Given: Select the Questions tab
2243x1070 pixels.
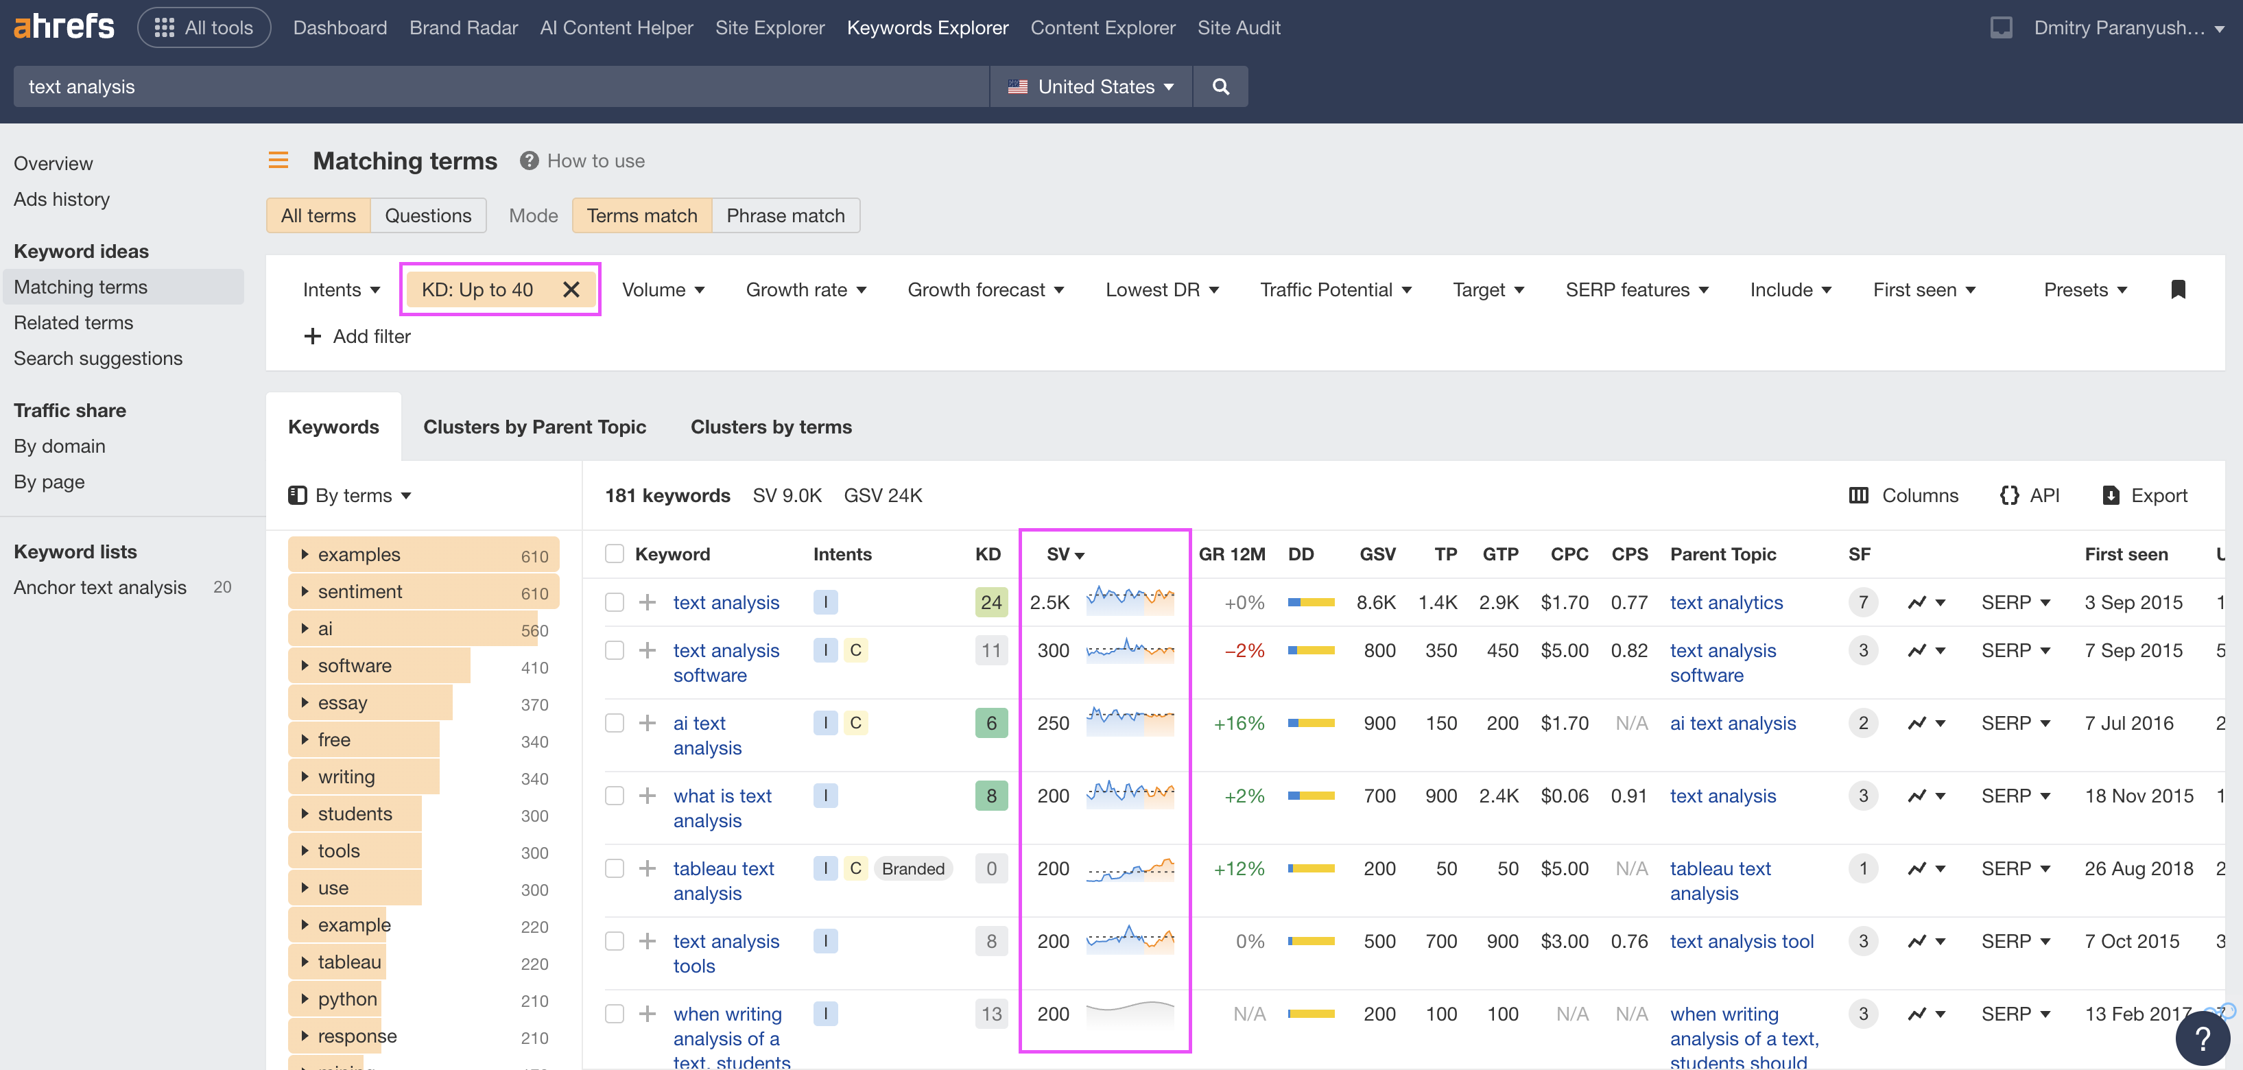Looking at the screenshot, I should 427,216.
